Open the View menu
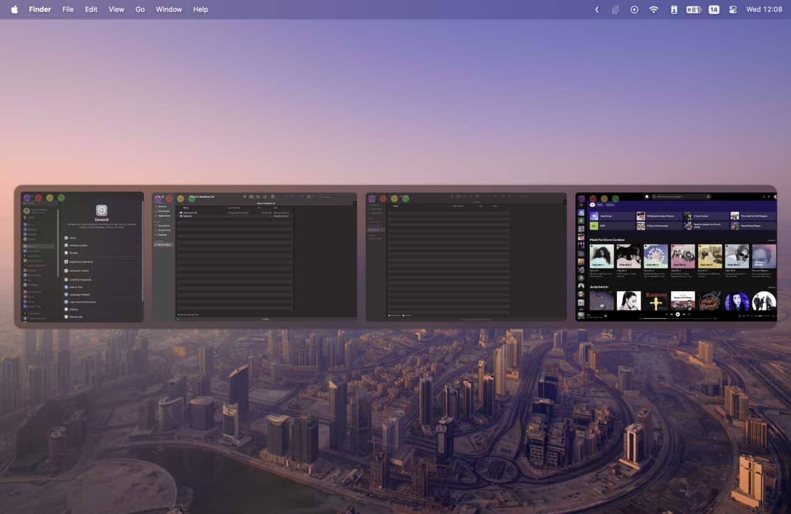791x514 pixels. (116, 9)
